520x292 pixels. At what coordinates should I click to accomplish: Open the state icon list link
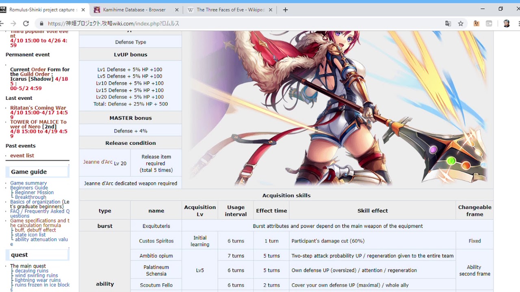coord(30,235)
